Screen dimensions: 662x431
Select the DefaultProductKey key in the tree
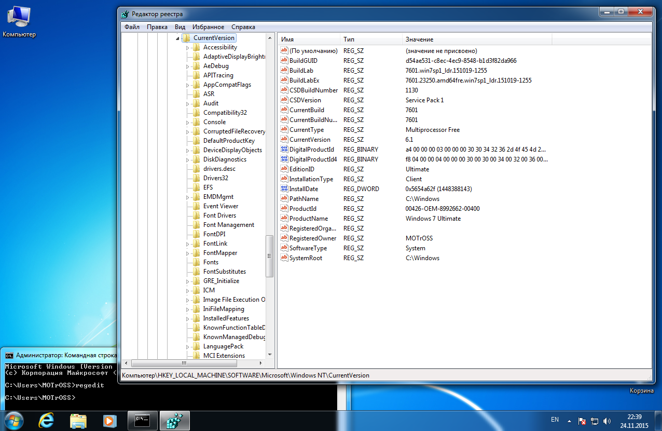(x=229, y=141)
